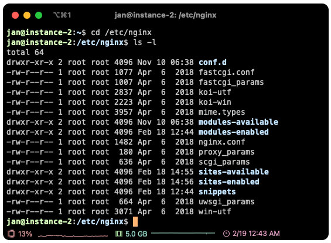Click the modules-available directory name
Viewport: 331px width, 243px height.
coord(238,122)
